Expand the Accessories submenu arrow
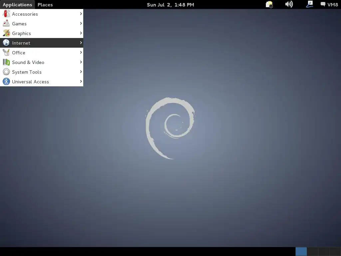 coord(81,14)
